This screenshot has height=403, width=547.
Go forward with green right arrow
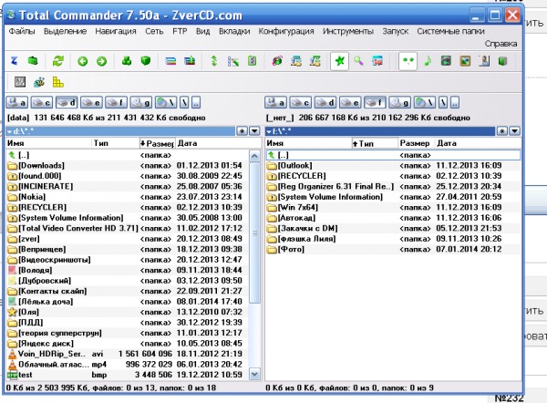[x=101, y=61]
